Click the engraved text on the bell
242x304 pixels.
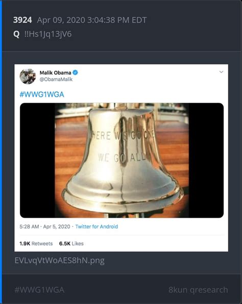[x=122, y=147]
